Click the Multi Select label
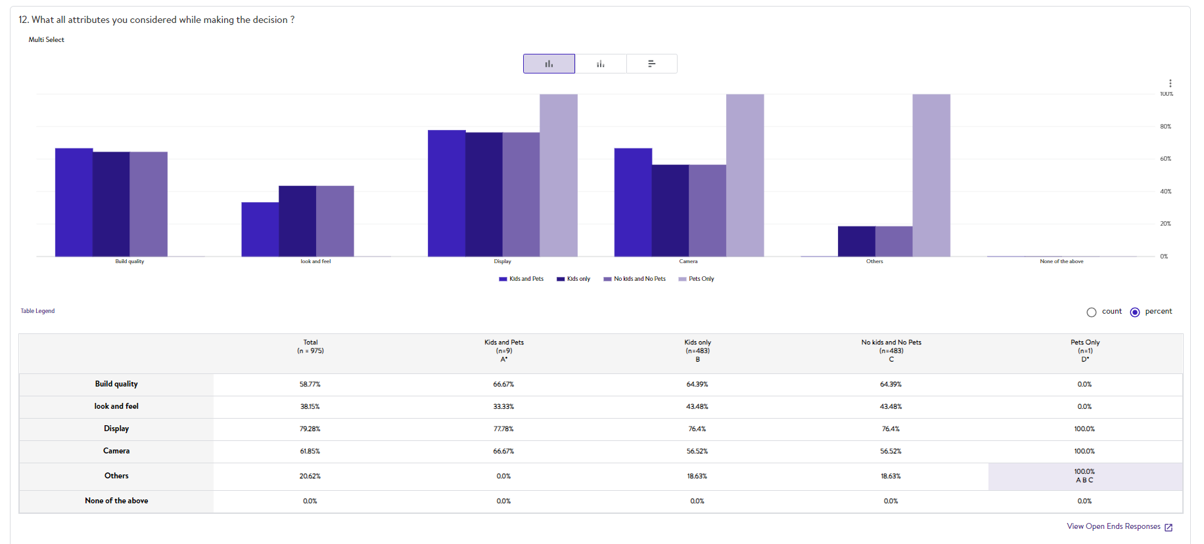 click(47, 40)
